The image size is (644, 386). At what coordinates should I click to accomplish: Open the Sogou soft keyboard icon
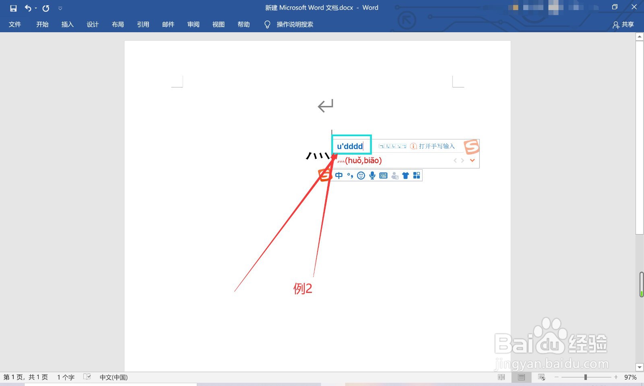tap(383, 175)
